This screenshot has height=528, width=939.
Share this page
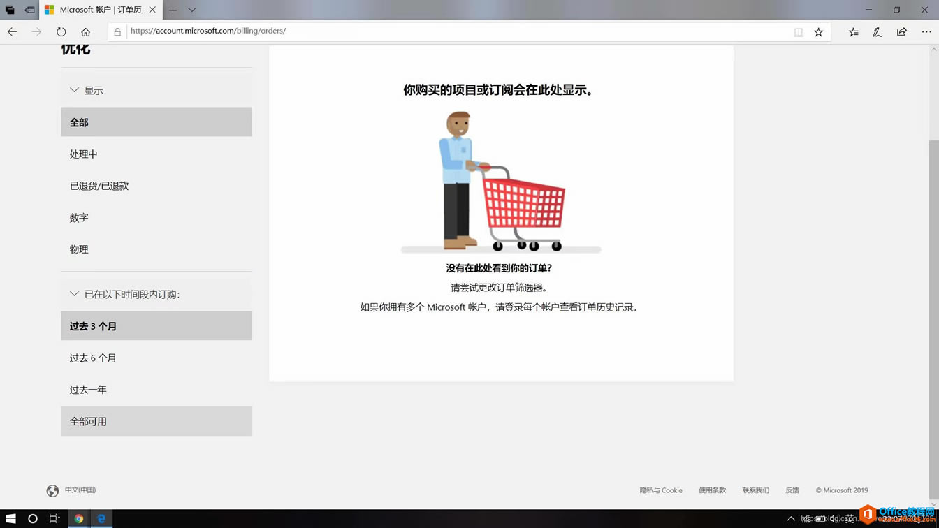pyautogui.click(x=902, y=31)
